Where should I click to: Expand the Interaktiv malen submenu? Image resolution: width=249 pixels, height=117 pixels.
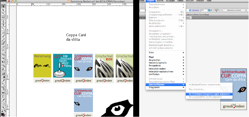166,69
